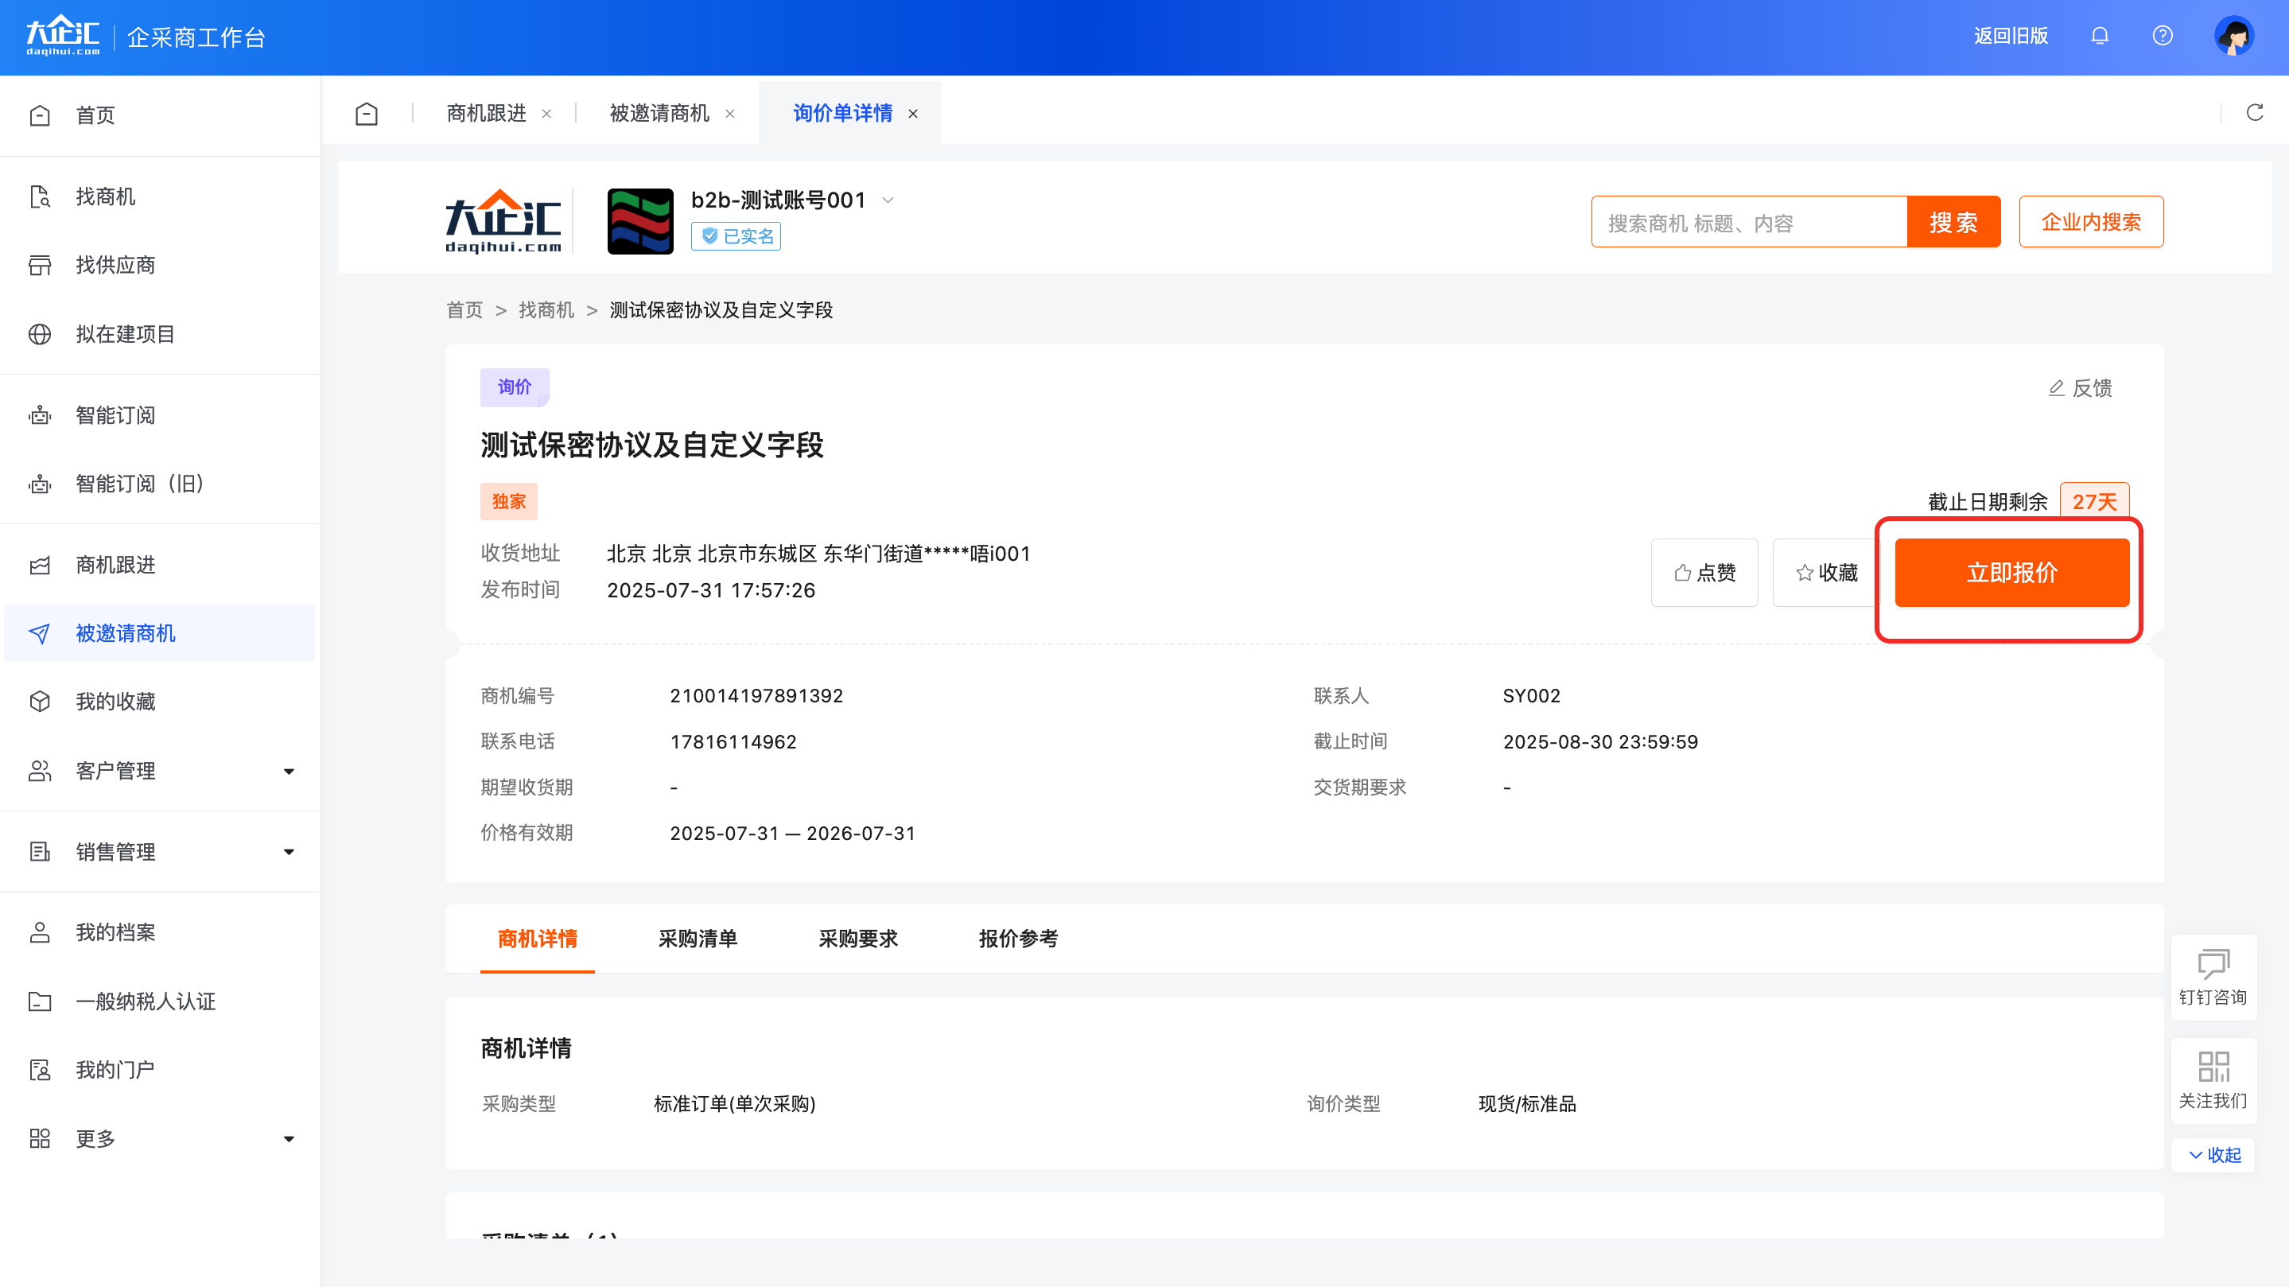
Task: Click 点赞 like button
Action: click(x=1704, y=573)
